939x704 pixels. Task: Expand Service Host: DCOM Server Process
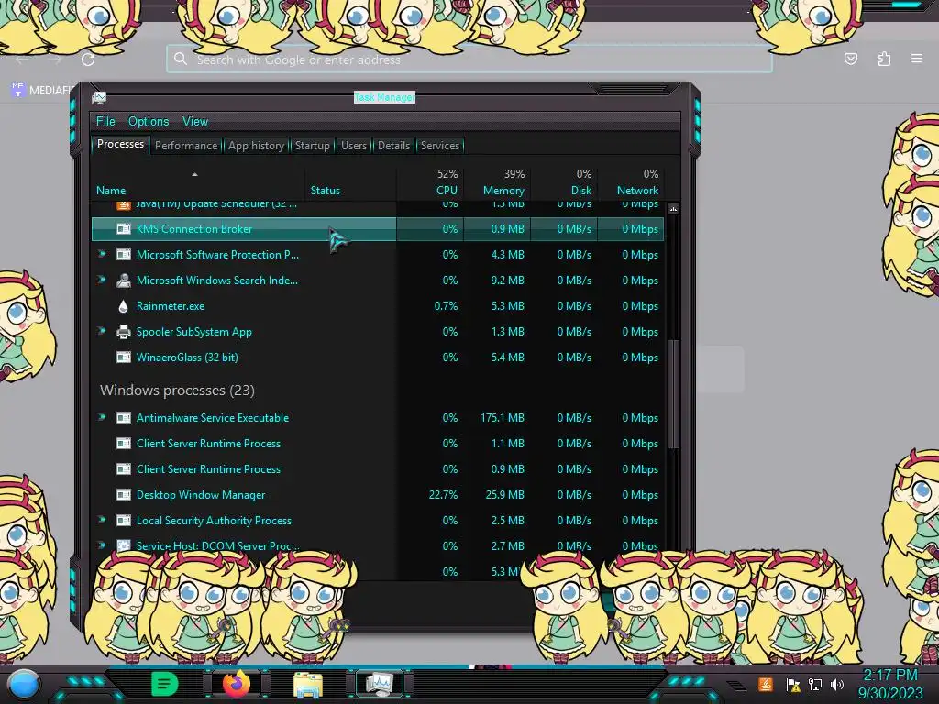[x=102, y=545]
